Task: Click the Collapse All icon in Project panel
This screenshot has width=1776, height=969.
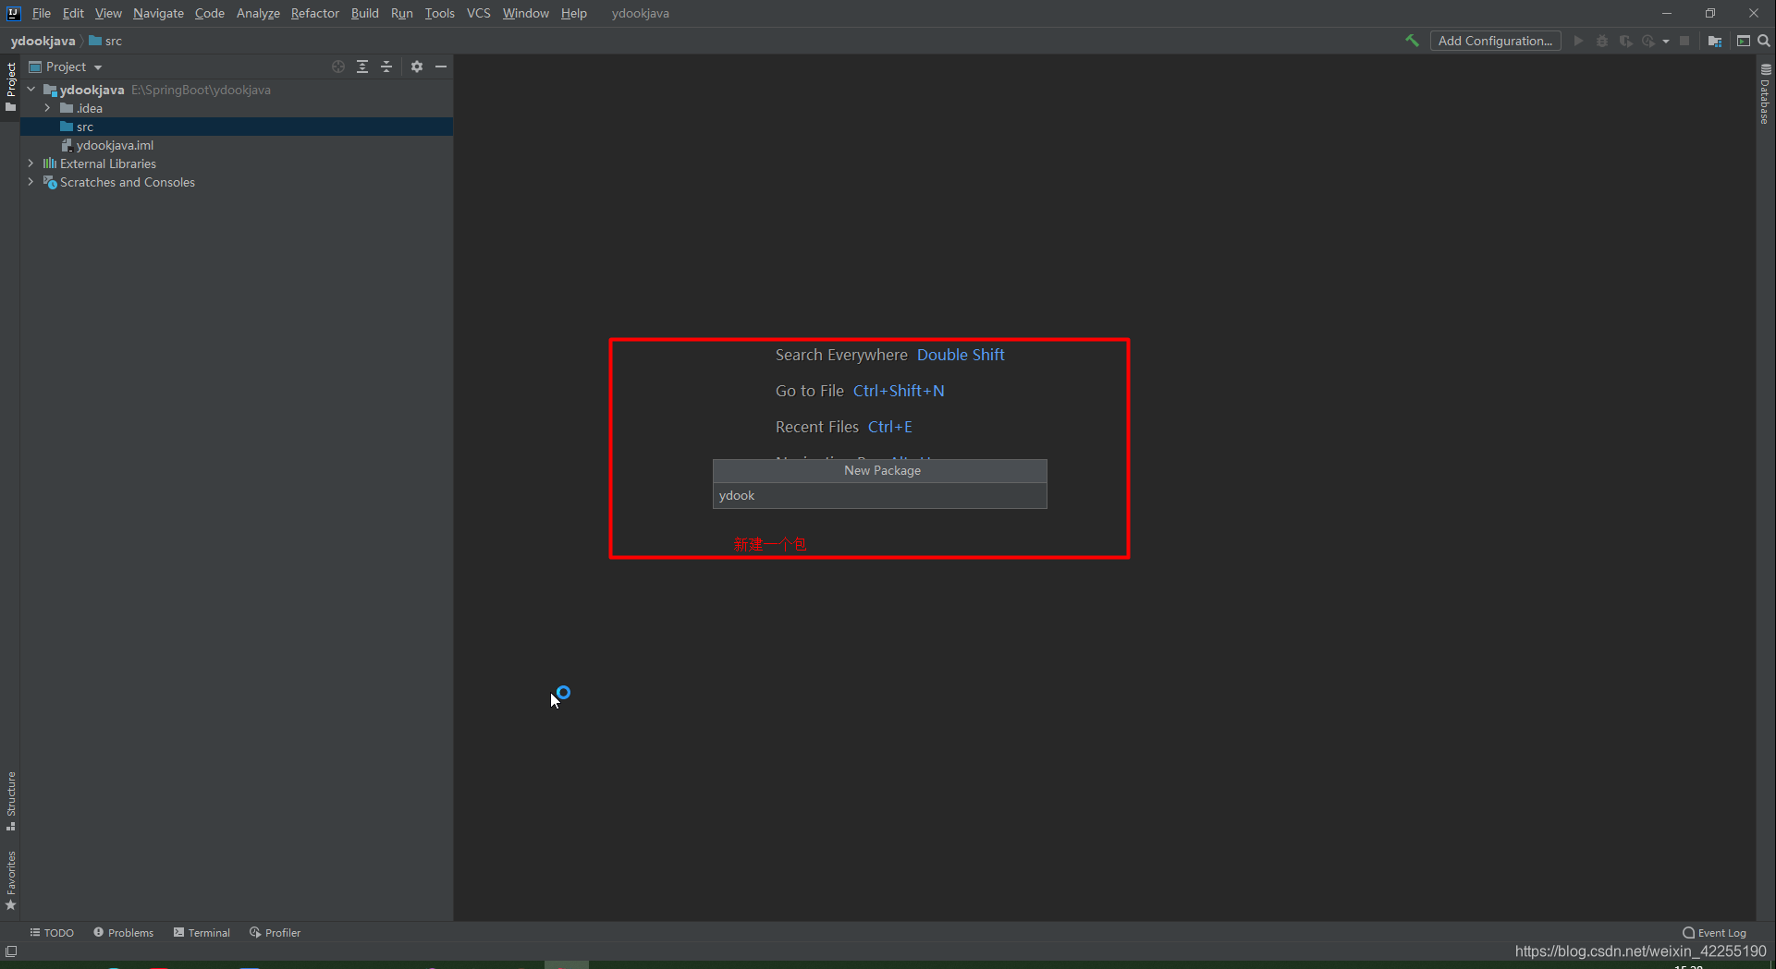Action: pyautogui.click(x=386, y=67)
